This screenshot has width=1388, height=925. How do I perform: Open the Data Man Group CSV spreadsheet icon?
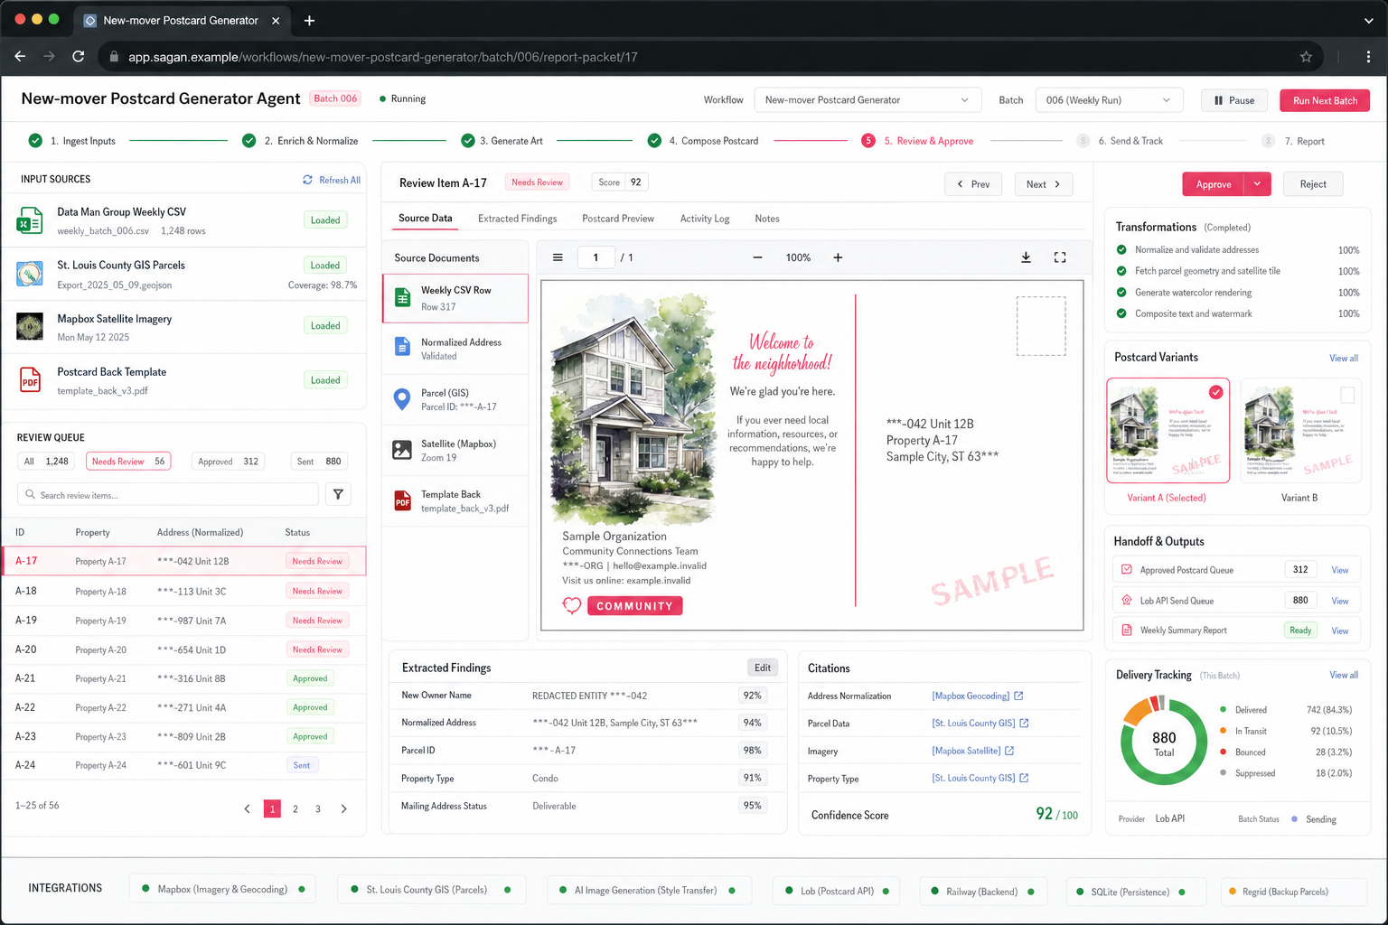[30, 220]
